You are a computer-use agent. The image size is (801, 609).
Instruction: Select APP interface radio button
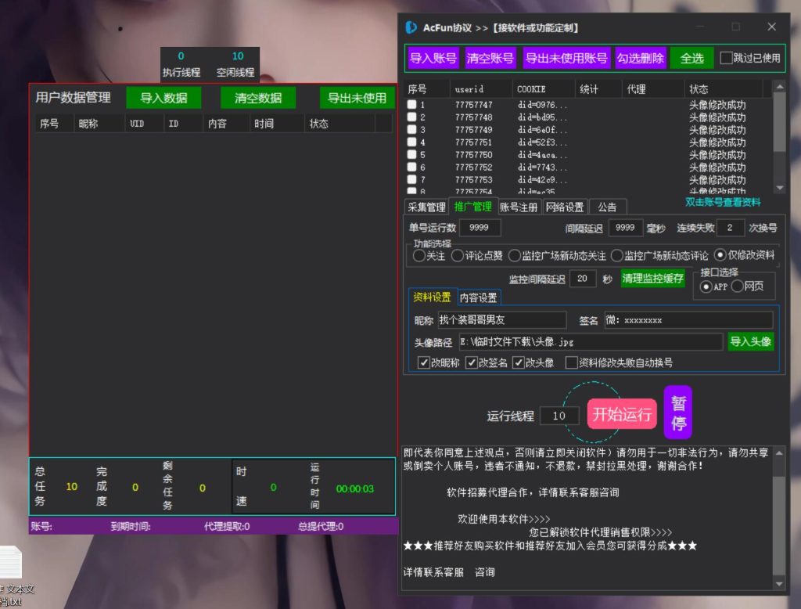(x=706, y=286)
